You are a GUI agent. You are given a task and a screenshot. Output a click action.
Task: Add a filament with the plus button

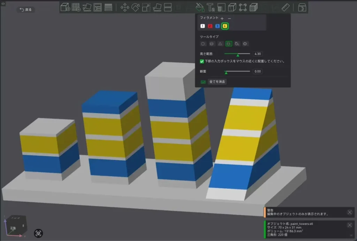point(222,19)
